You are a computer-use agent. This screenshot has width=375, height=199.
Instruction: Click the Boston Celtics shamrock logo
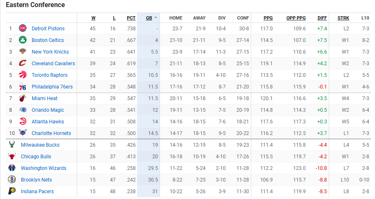(x=23, y=40)
